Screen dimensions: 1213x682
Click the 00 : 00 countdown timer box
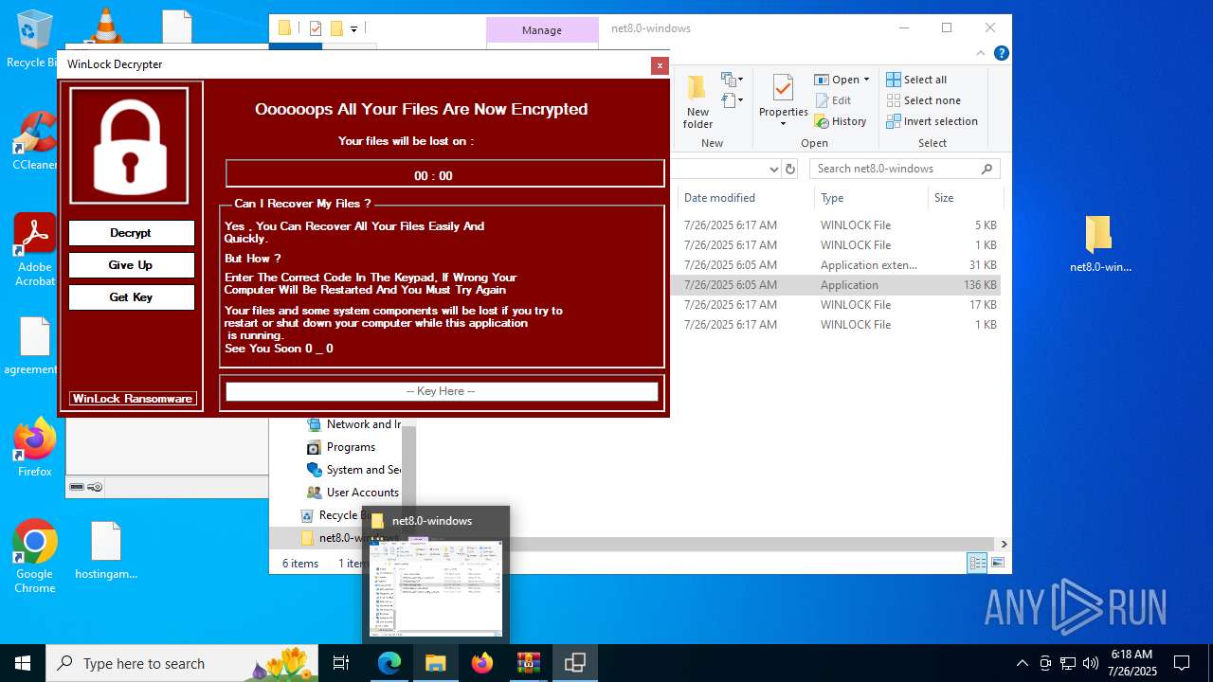[444, 174]
